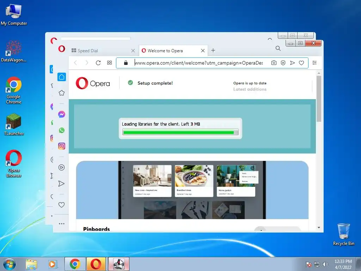This screenshot has height=271, width=361.
Task: Open the Windows Start menu
Action: coord(9,264)
